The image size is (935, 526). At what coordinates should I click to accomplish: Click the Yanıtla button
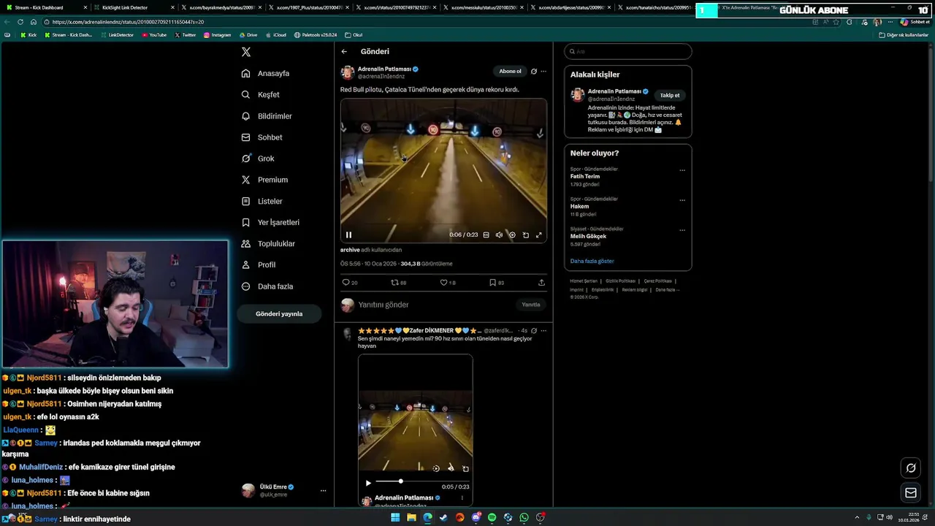point(531,305)
